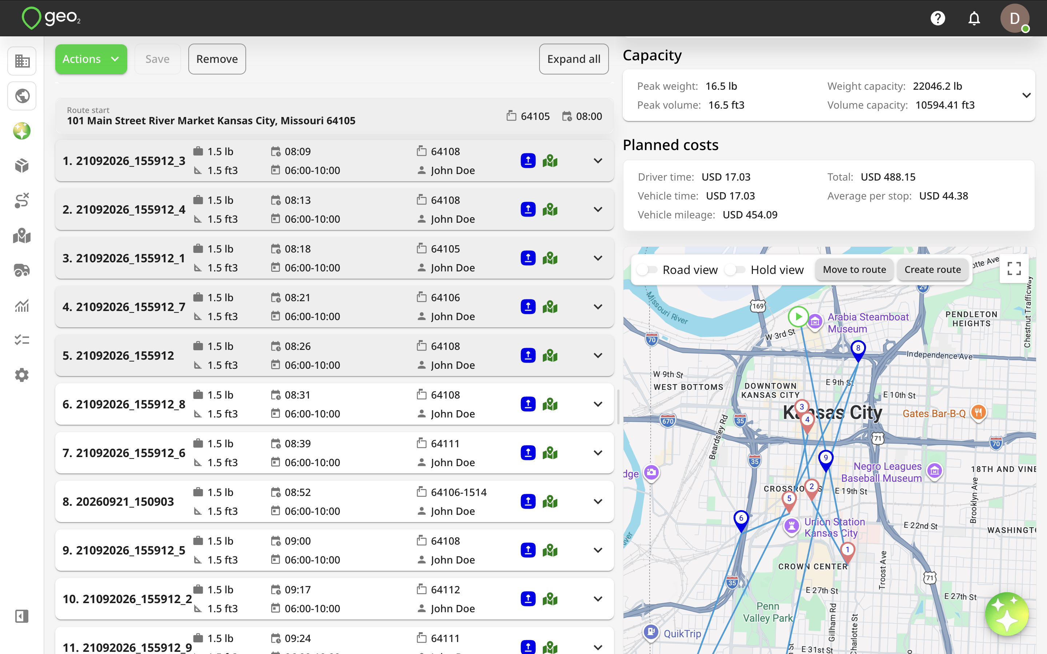
Task: Click the Route start address row
Action: (334, 116)
